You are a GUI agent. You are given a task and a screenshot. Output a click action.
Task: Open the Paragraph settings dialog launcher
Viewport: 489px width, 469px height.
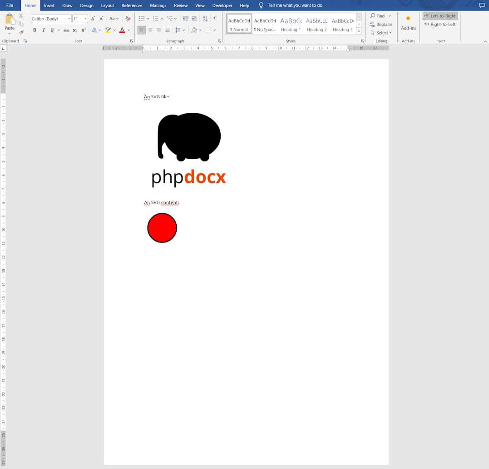pos(220,41)
